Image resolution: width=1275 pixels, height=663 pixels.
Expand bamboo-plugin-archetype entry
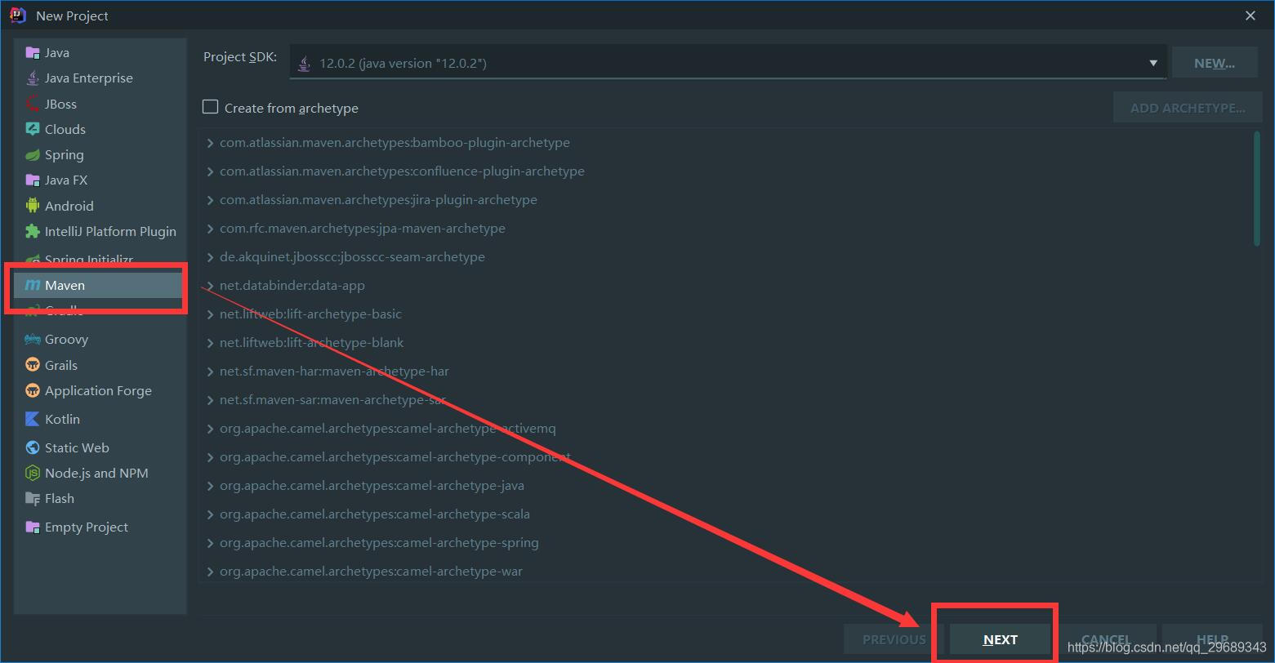click(x=211, y=143)
